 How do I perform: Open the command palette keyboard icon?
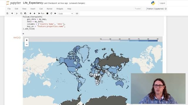point(77,13)
